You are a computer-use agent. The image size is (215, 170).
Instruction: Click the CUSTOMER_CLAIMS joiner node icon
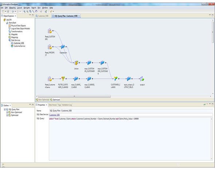pos(116,79)
